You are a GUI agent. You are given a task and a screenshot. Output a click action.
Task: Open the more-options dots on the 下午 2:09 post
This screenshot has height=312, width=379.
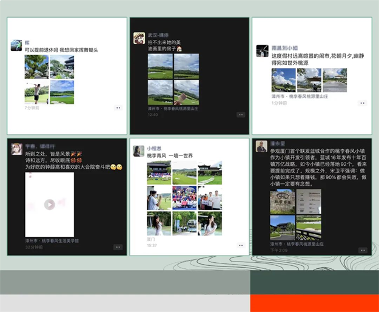tap(363, 250)
